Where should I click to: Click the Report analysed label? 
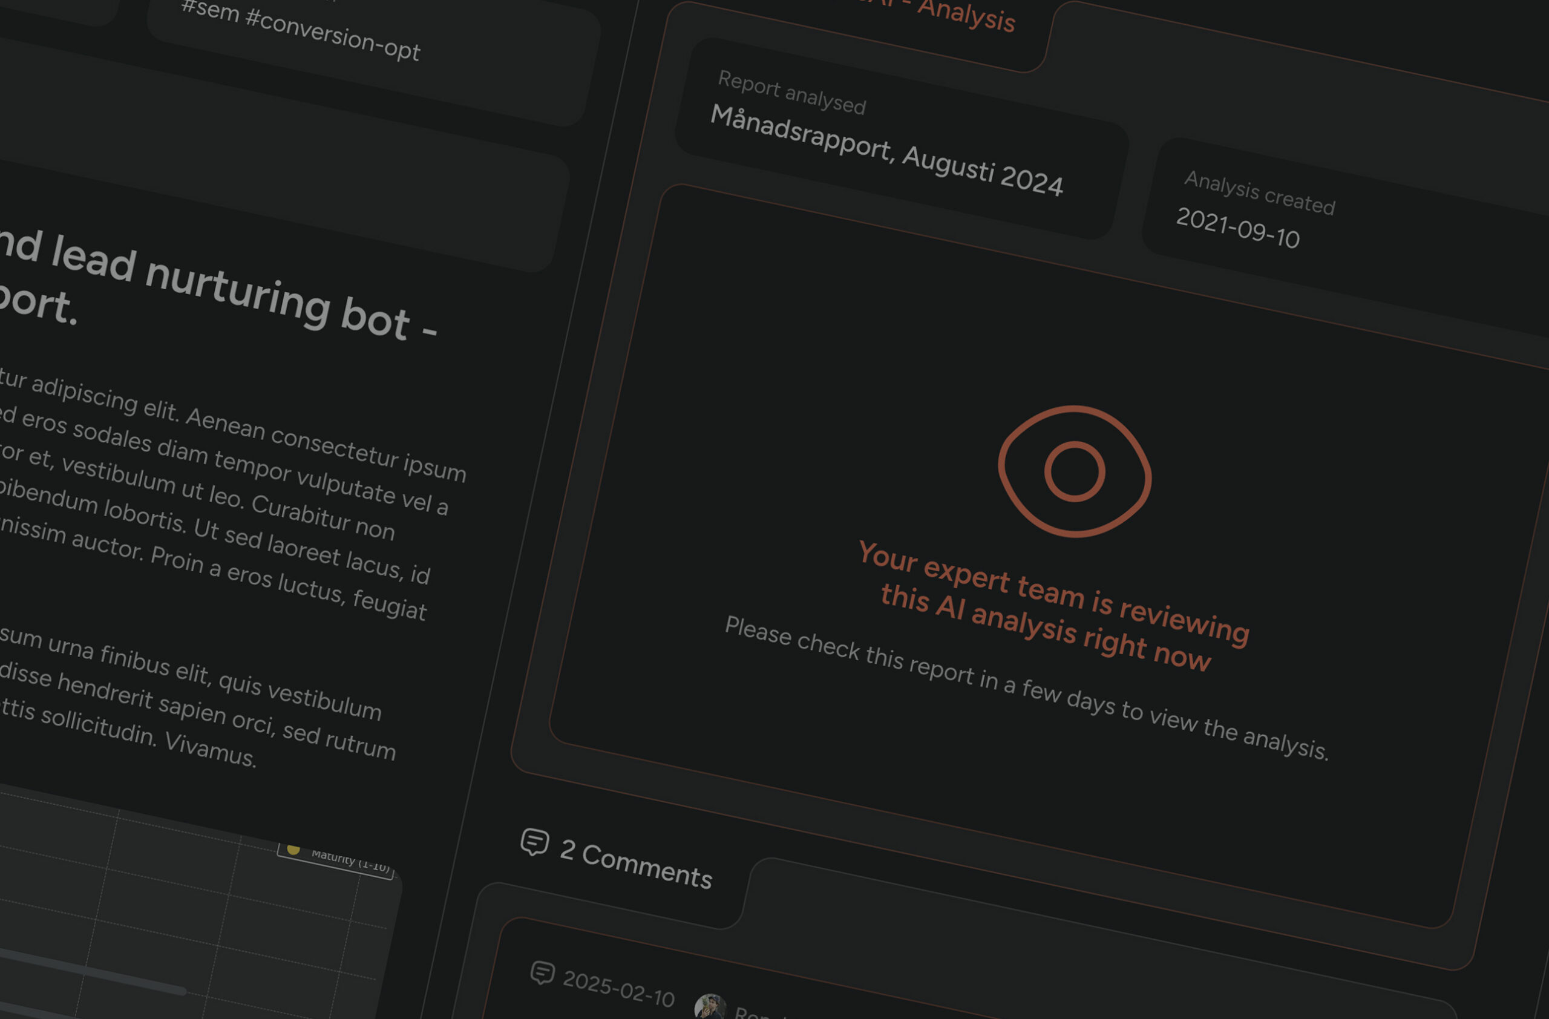[791, 93]
